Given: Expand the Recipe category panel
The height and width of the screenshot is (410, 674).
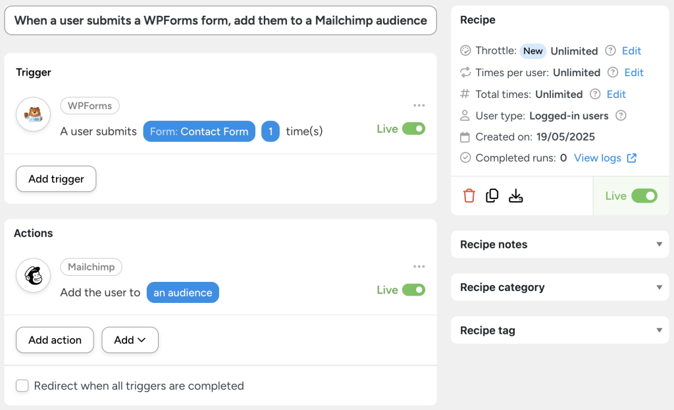Looking at the screenshot, I should 659,287.
